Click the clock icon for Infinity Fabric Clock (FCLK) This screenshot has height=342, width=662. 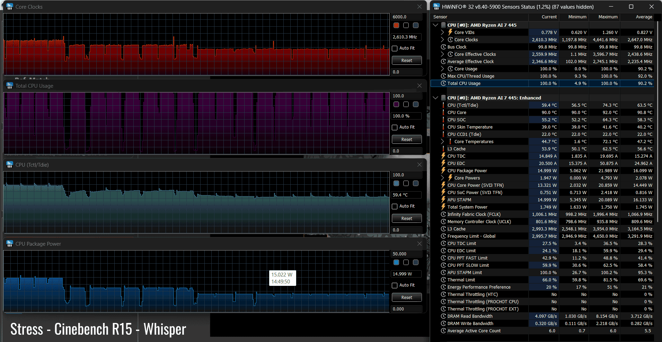point(443,214)
